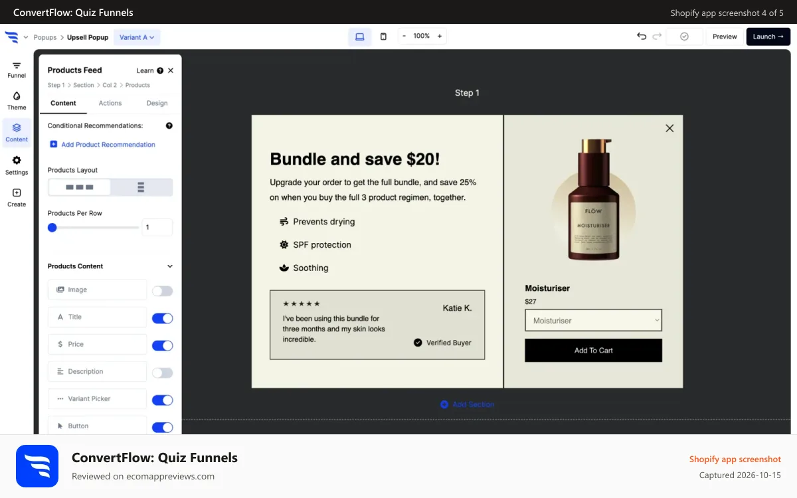Click the 100% zoom level value
This screenshot has width=797, height=498.
coord(422,36)
